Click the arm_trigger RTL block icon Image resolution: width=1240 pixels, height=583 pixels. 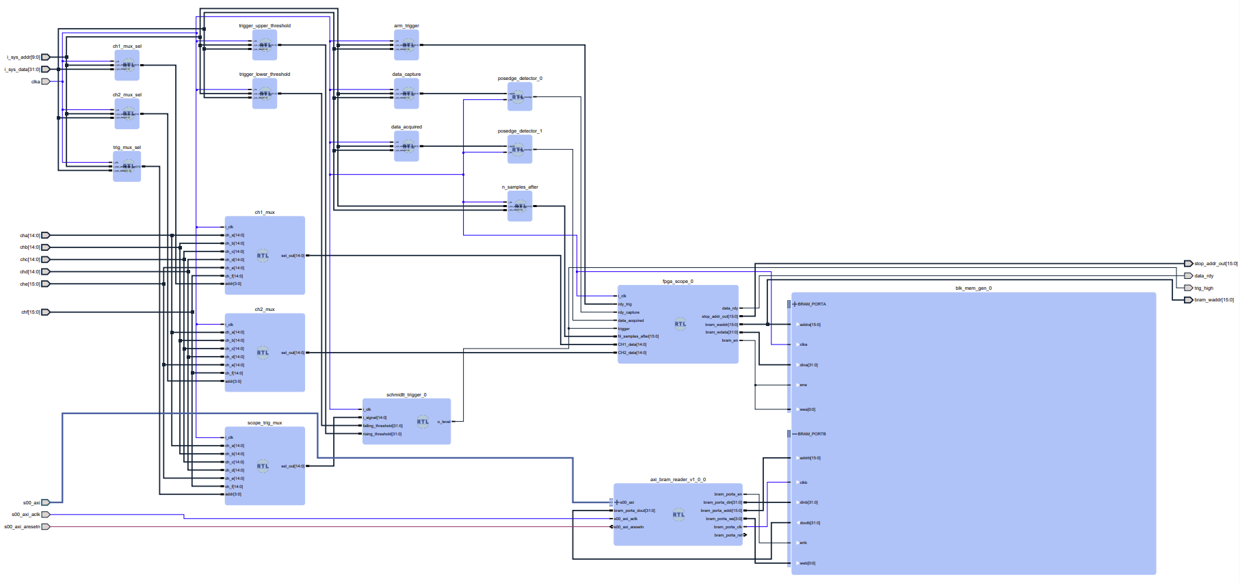(x=407, y=45)
